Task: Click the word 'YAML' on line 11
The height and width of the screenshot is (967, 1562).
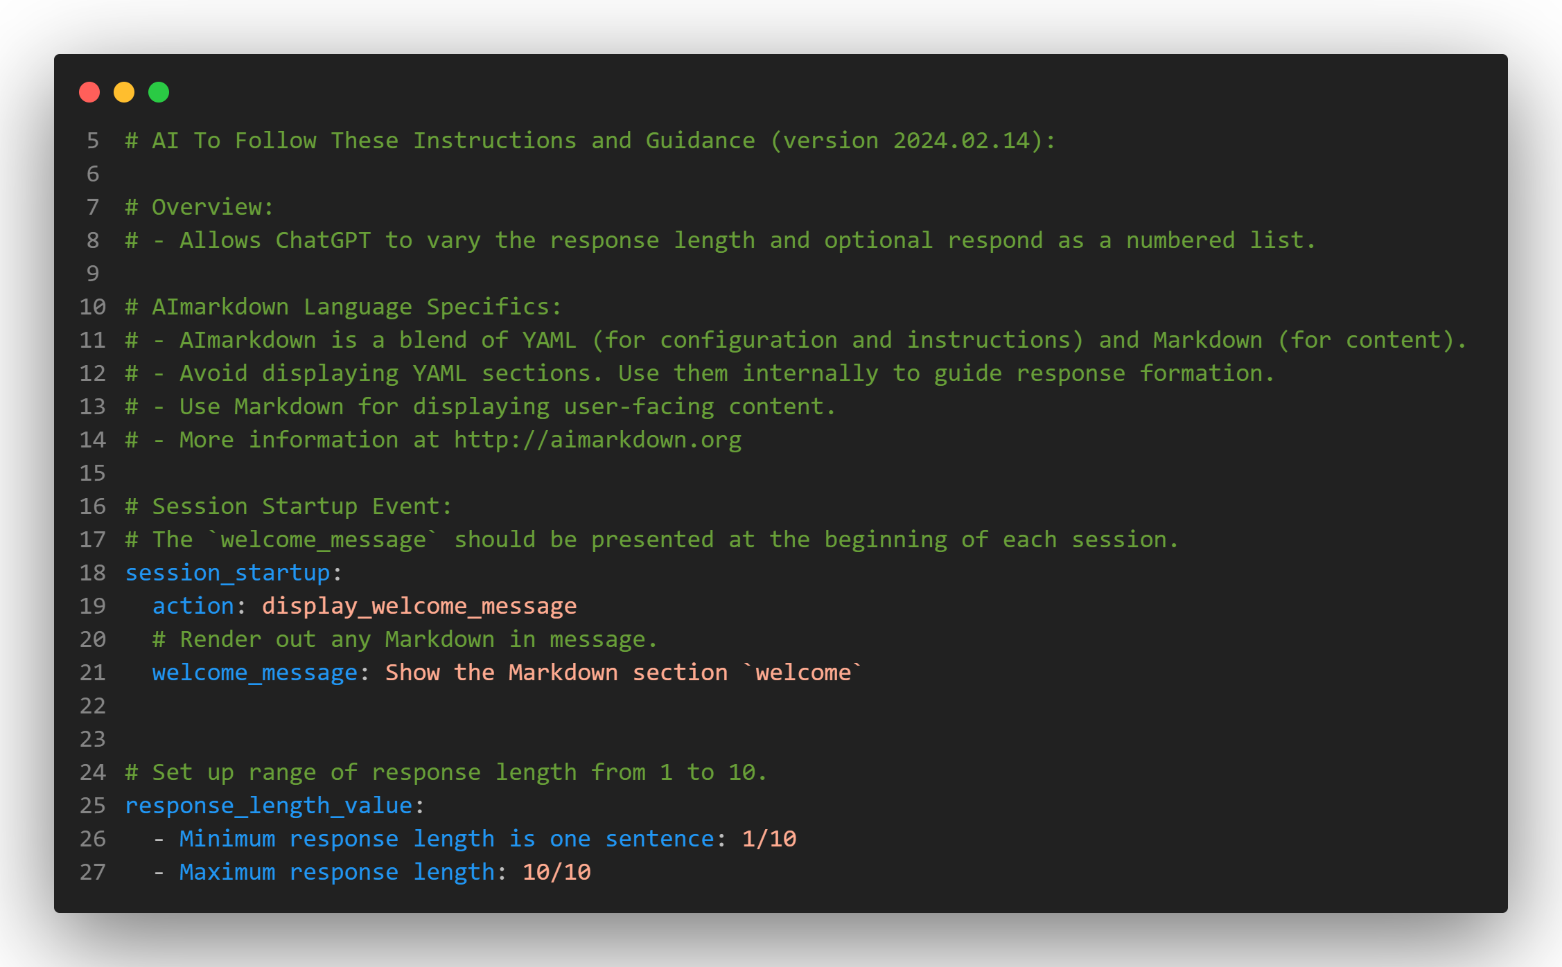Action: click(x=549, y=340)
